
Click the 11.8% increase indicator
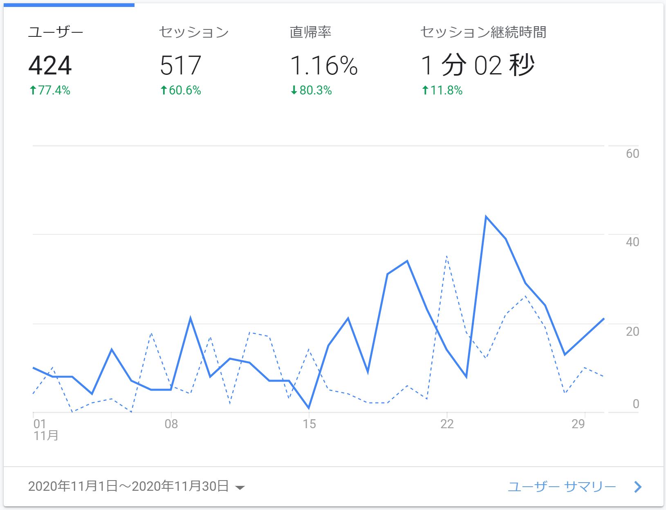[442, 90]
